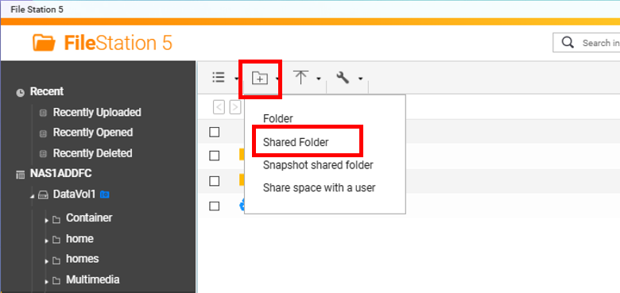
Task: Click the forward navigation arrow
Action: (x=235, y=107)
